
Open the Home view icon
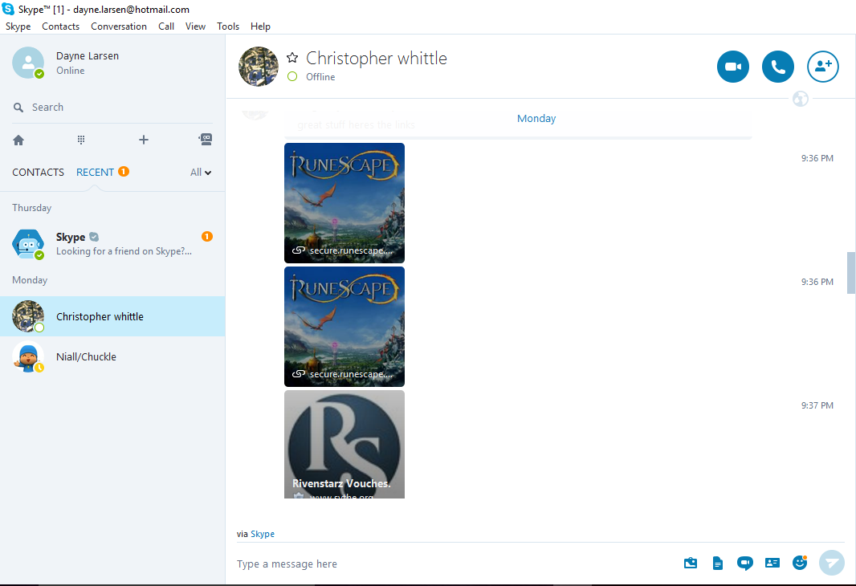(18, 140)
